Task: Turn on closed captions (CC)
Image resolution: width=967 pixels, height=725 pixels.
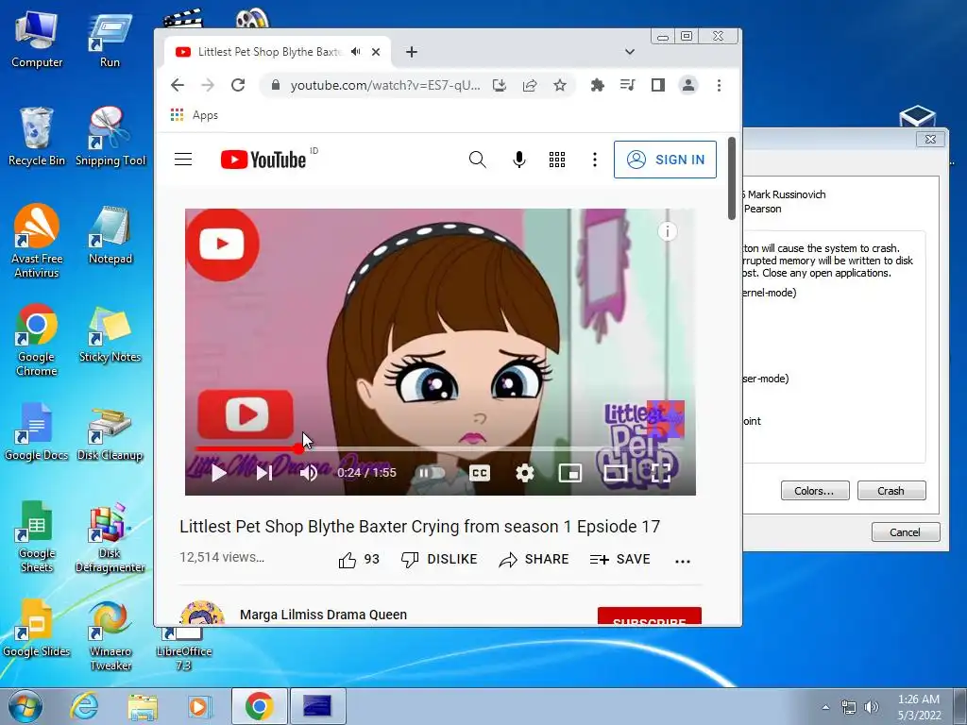Action: pos(480,473)
